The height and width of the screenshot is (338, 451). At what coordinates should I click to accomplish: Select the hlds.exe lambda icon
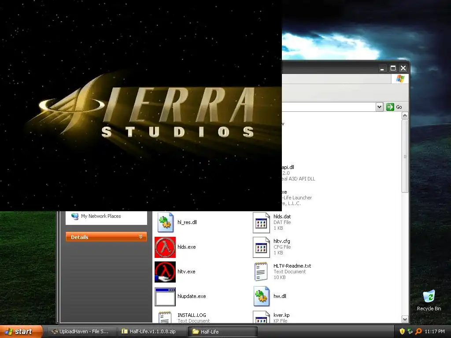[x=165, y=247]
